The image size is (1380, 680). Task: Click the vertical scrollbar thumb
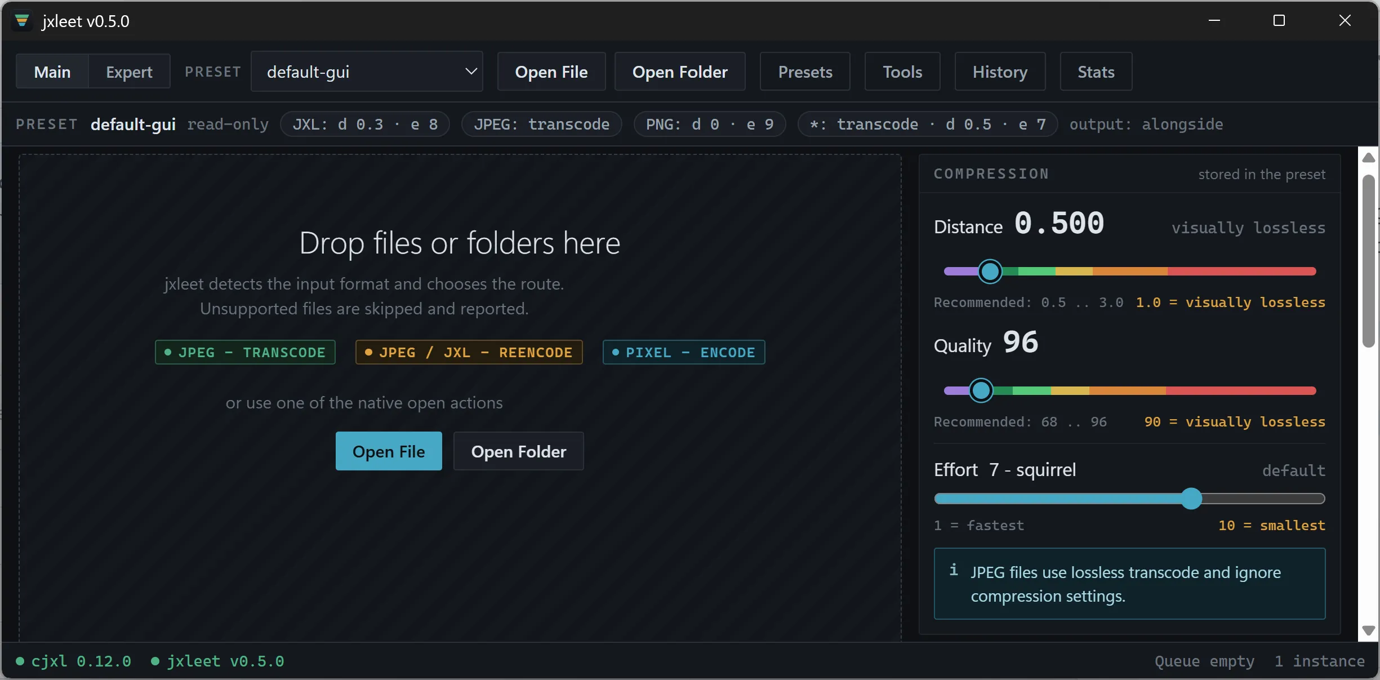point(1368,261)
